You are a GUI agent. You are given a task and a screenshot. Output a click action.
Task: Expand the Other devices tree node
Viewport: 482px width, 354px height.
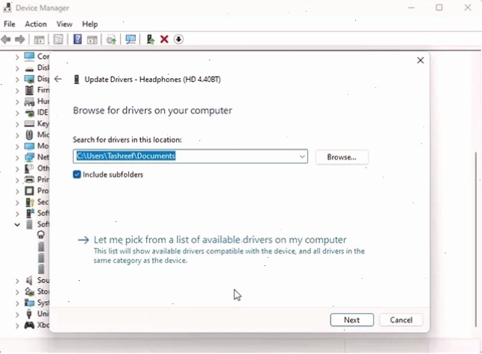(x=17, y=168)
